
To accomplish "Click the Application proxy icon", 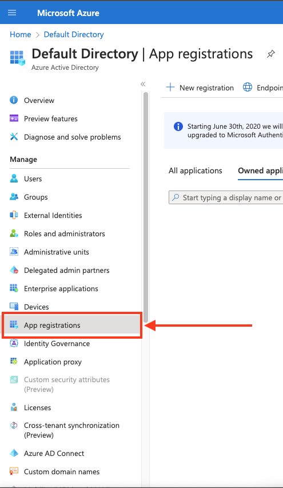I will [x=14, y=362].
